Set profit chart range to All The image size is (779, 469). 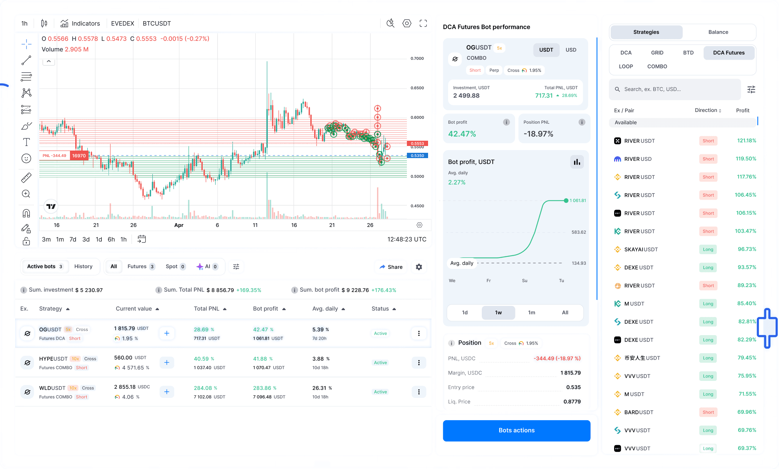coord(565,312)
